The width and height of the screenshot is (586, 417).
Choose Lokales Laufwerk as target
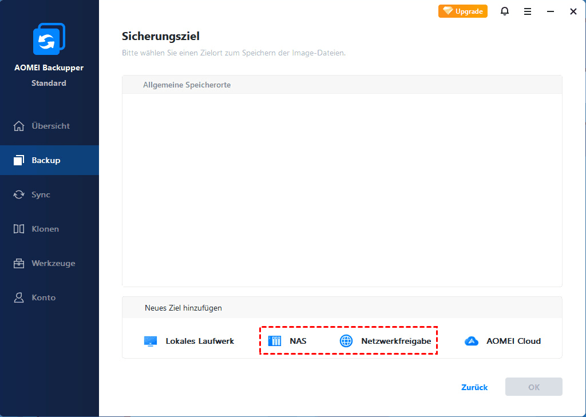pos(189,341)
